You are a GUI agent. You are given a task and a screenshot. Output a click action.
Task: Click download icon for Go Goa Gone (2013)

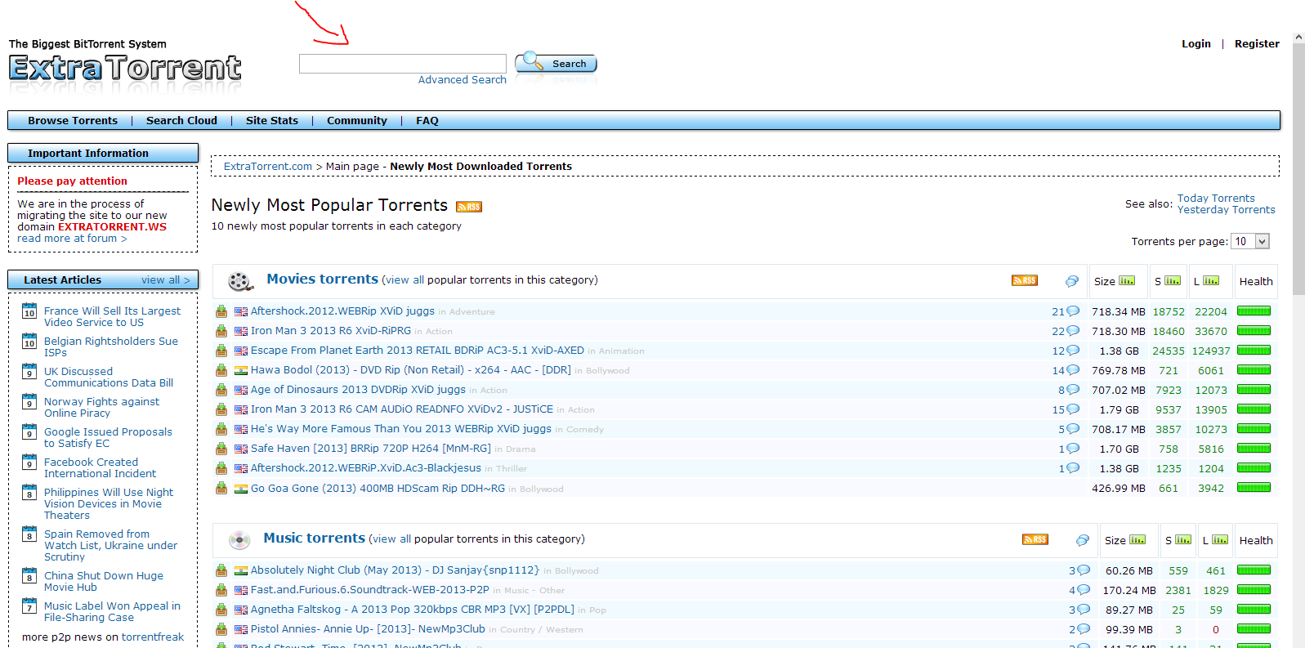[221, 488]
